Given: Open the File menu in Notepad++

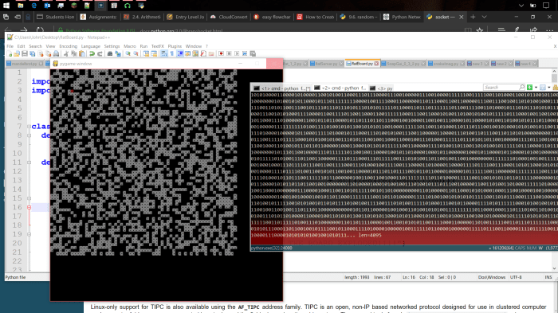Looking at the screenshot, I should (x=10, y=46).
